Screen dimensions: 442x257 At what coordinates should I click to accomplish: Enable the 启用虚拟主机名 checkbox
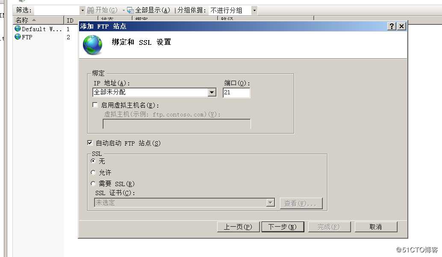tap(95, 105)
